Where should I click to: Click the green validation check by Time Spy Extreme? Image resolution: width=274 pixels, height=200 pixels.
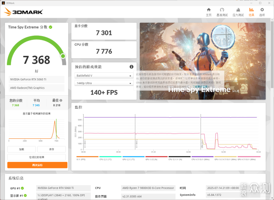pos(51,27)
